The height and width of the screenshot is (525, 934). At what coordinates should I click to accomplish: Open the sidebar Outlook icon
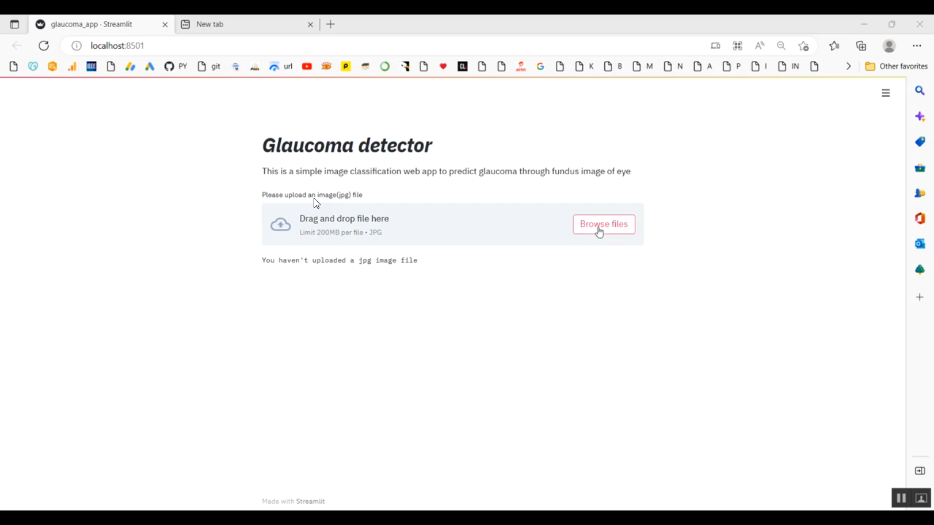920,244
